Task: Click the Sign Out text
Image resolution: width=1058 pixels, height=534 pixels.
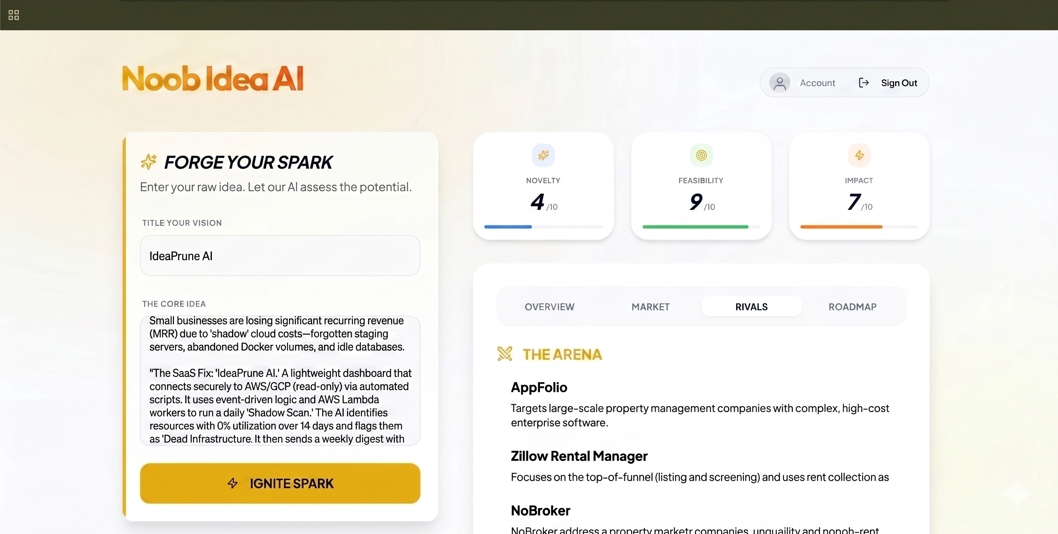Action: pyautogui.click(x=899, y=83)
